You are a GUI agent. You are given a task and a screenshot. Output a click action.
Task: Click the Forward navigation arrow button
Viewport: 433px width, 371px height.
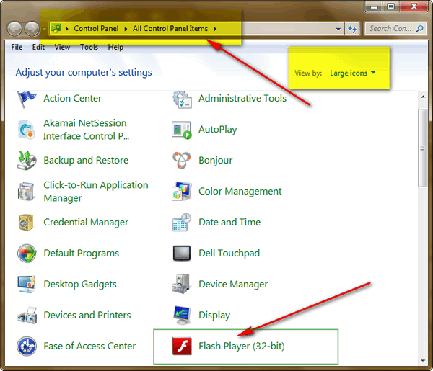click(x=32, y=29)
